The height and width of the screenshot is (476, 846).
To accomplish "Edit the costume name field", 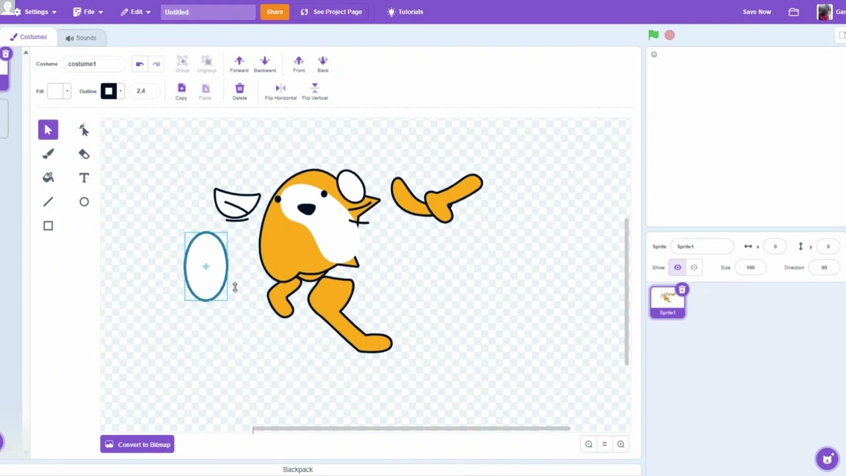I will pyautogui.click(x=95, y=64).
